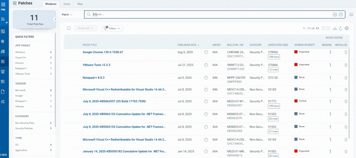The image size is (356, 158).
Task: Expand "12 more" QIDs for VMware Tools
Action: coord(273,70)
